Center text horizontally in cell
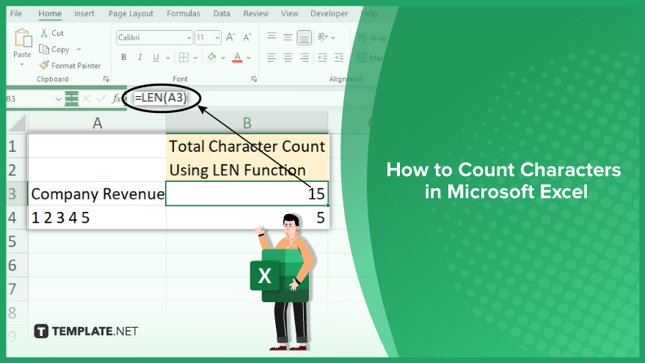The height and width of the screenshot is (363, 645). [288, 57]
